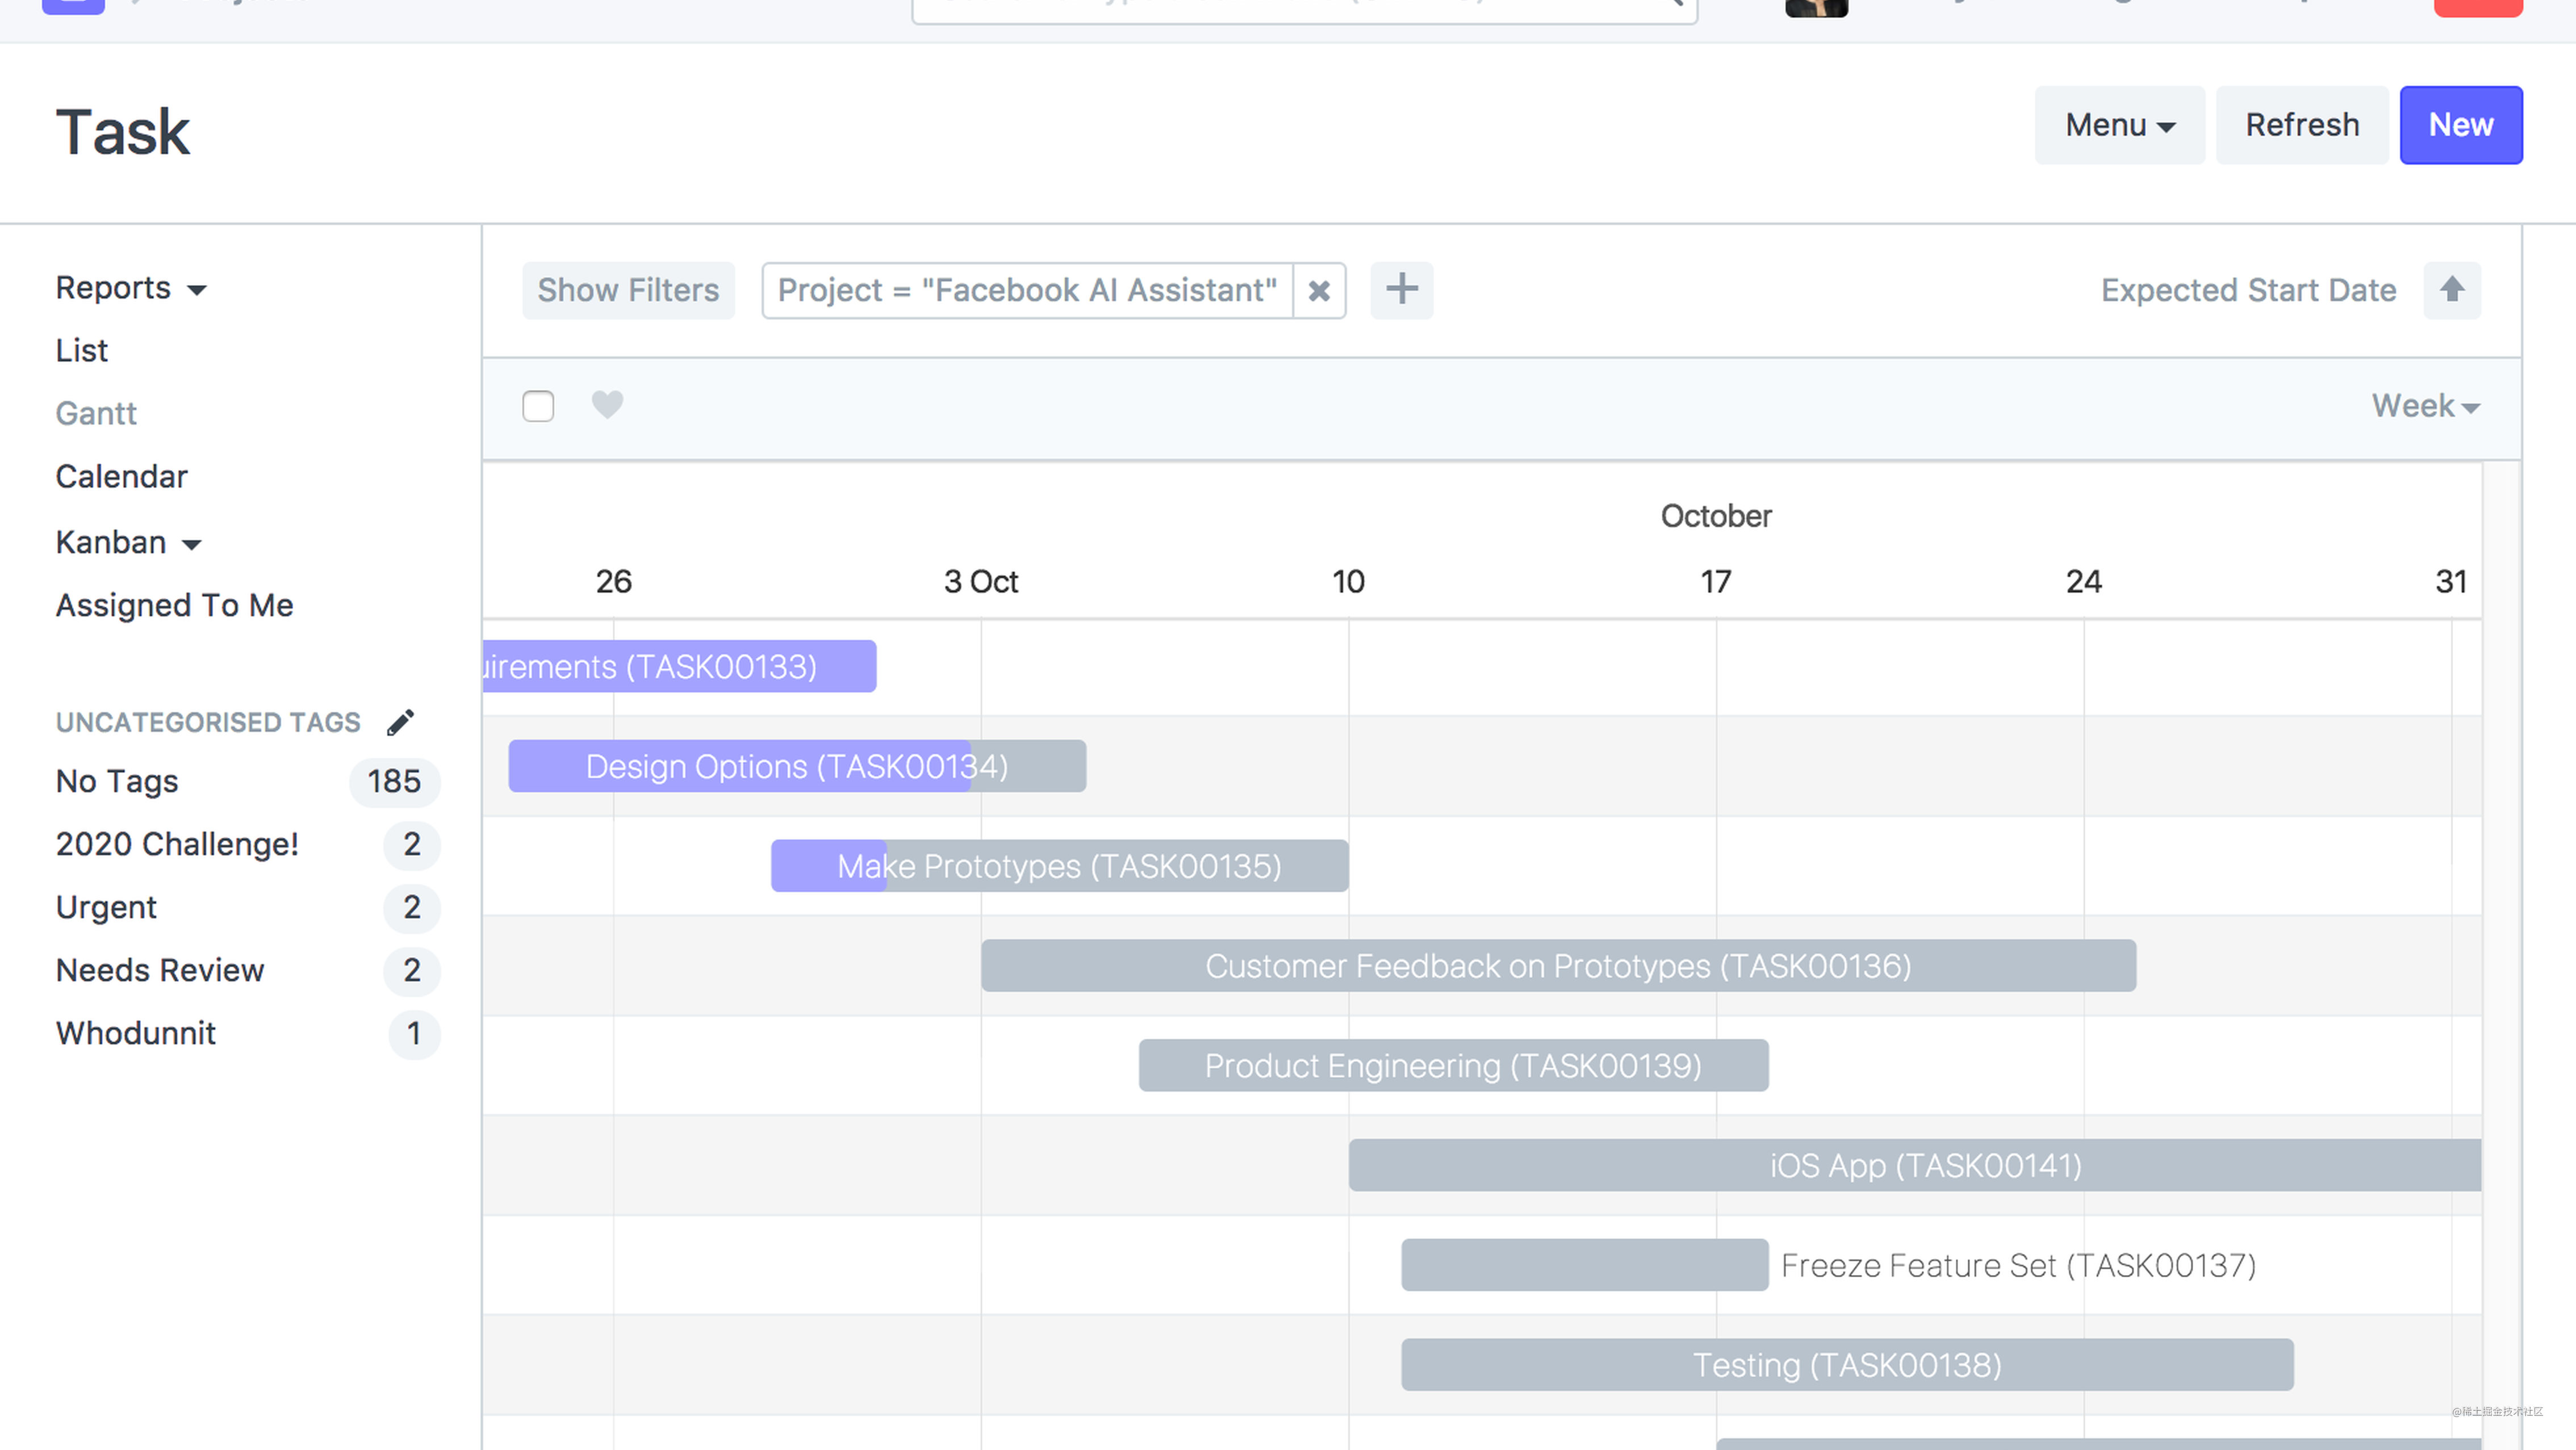Select the Design Options TASK00134 progress bar

click(796, 766)
